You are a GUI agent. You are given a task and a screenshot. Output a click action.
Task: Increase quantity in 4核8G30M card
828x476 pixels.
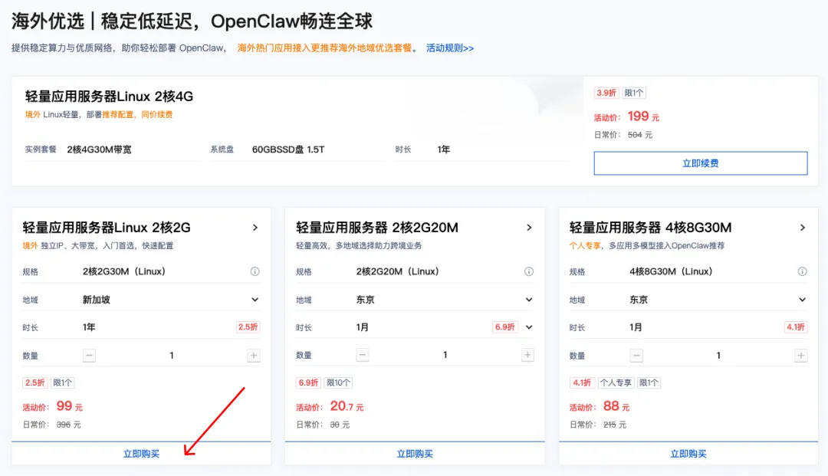[800, 355]
